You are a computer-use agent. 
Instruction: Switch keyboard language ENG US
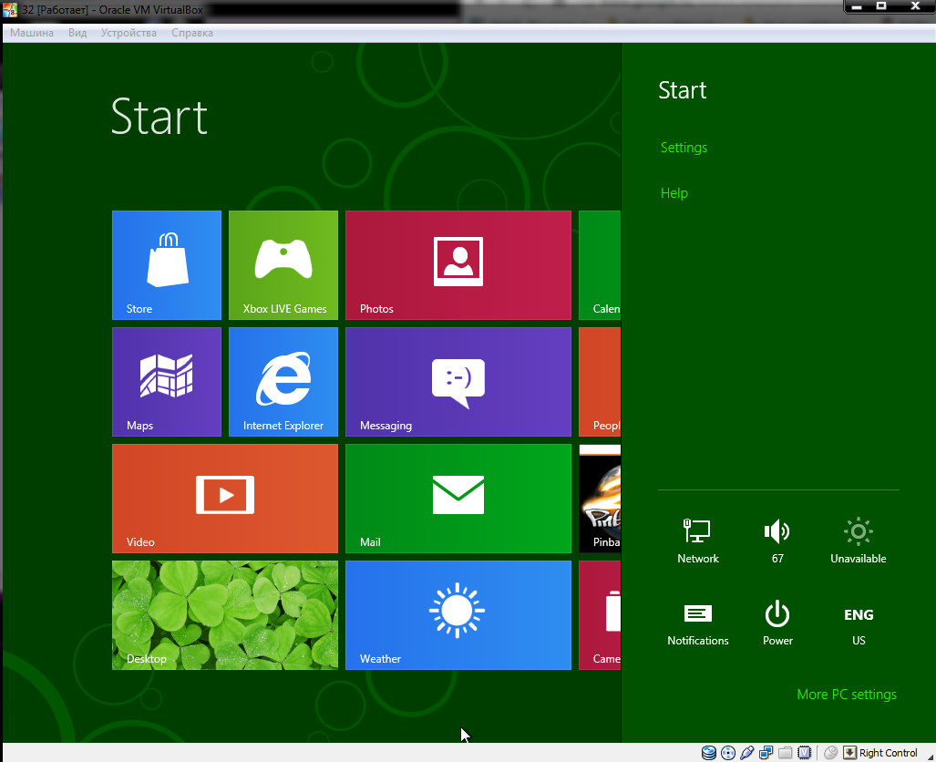click(x=859, y=624)
